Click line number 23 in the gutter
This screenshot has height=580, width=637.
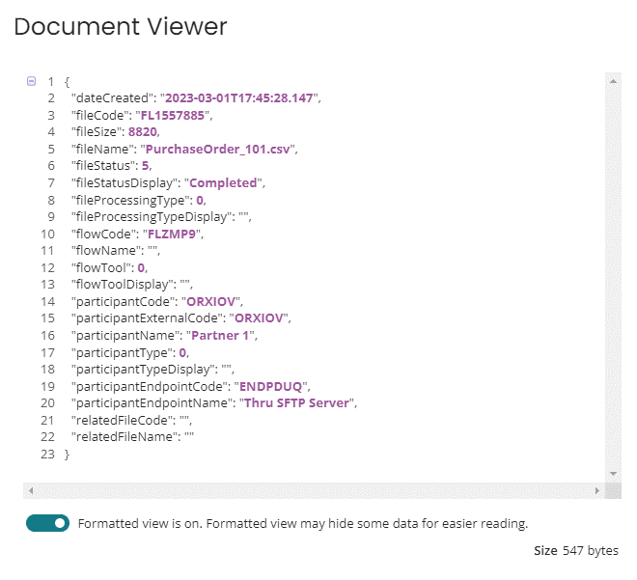coord(47,455)
